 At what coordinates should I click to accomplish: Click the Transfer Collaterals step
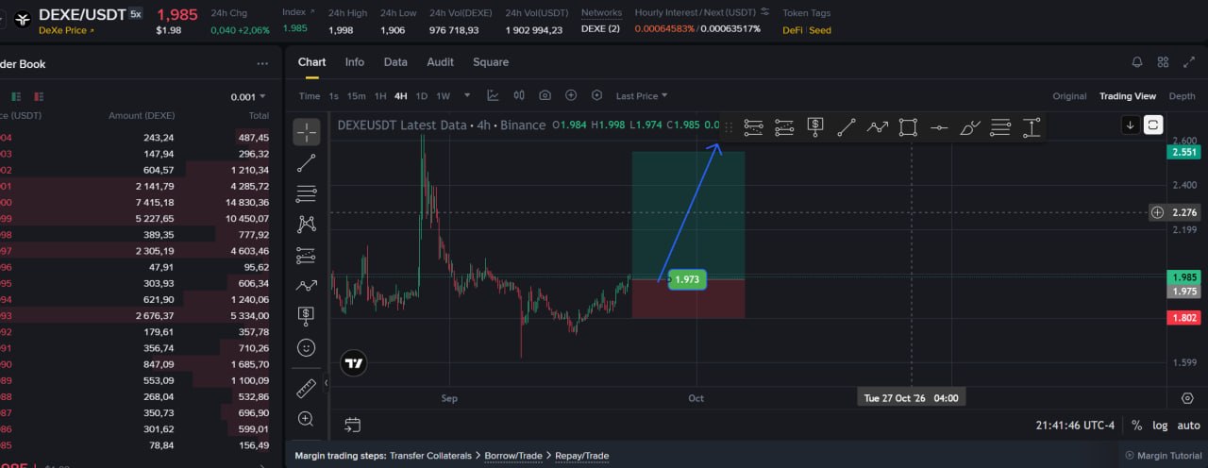[430, 456]
